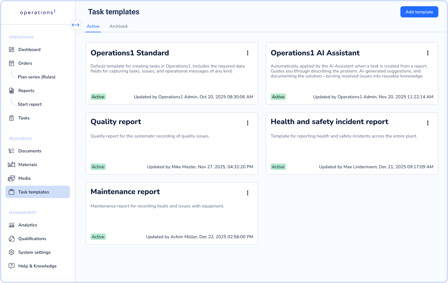Open Plan series (Rules) in sidebar
This screenshot has height=283, width=448.
36,77
